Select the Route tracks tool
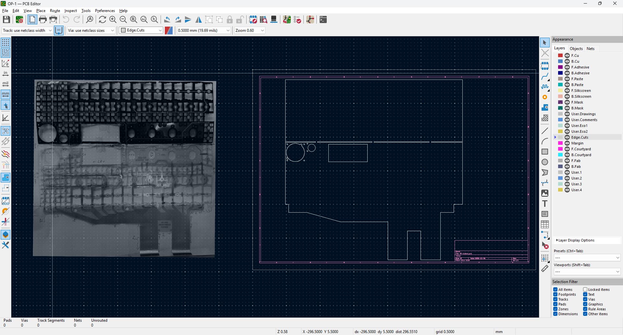This screenshot has height=335, width=623. [545, 77]
